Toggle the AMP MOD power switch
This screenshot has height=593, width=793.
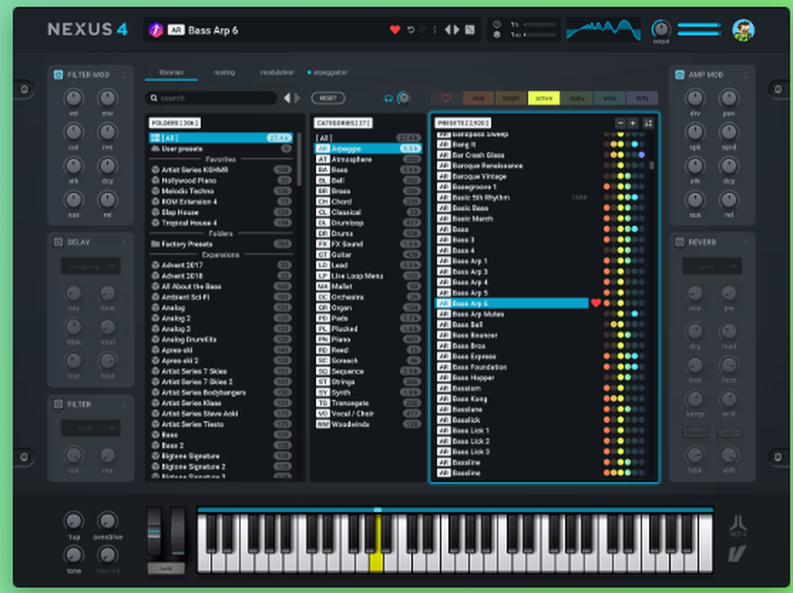point(680,75)
